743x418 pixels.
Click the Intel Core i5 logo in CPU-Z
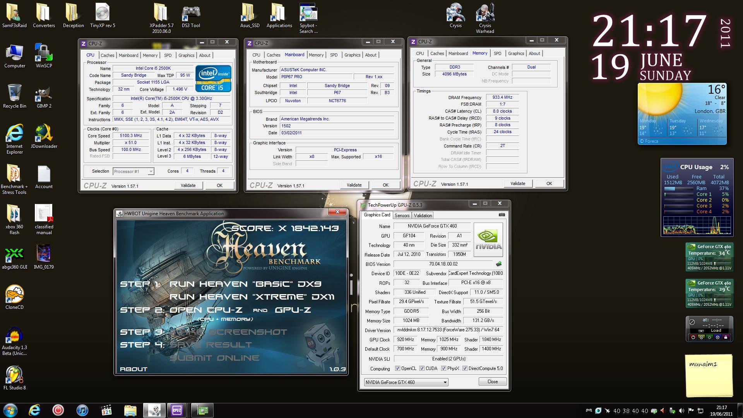pyautogui.click(x=213, y=79)
